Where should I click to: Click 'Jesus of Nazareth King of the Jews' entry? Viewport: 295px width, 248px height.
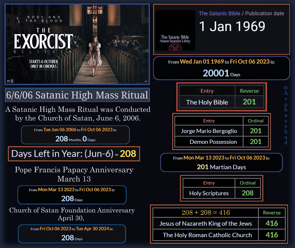click(x=206, y=224)
